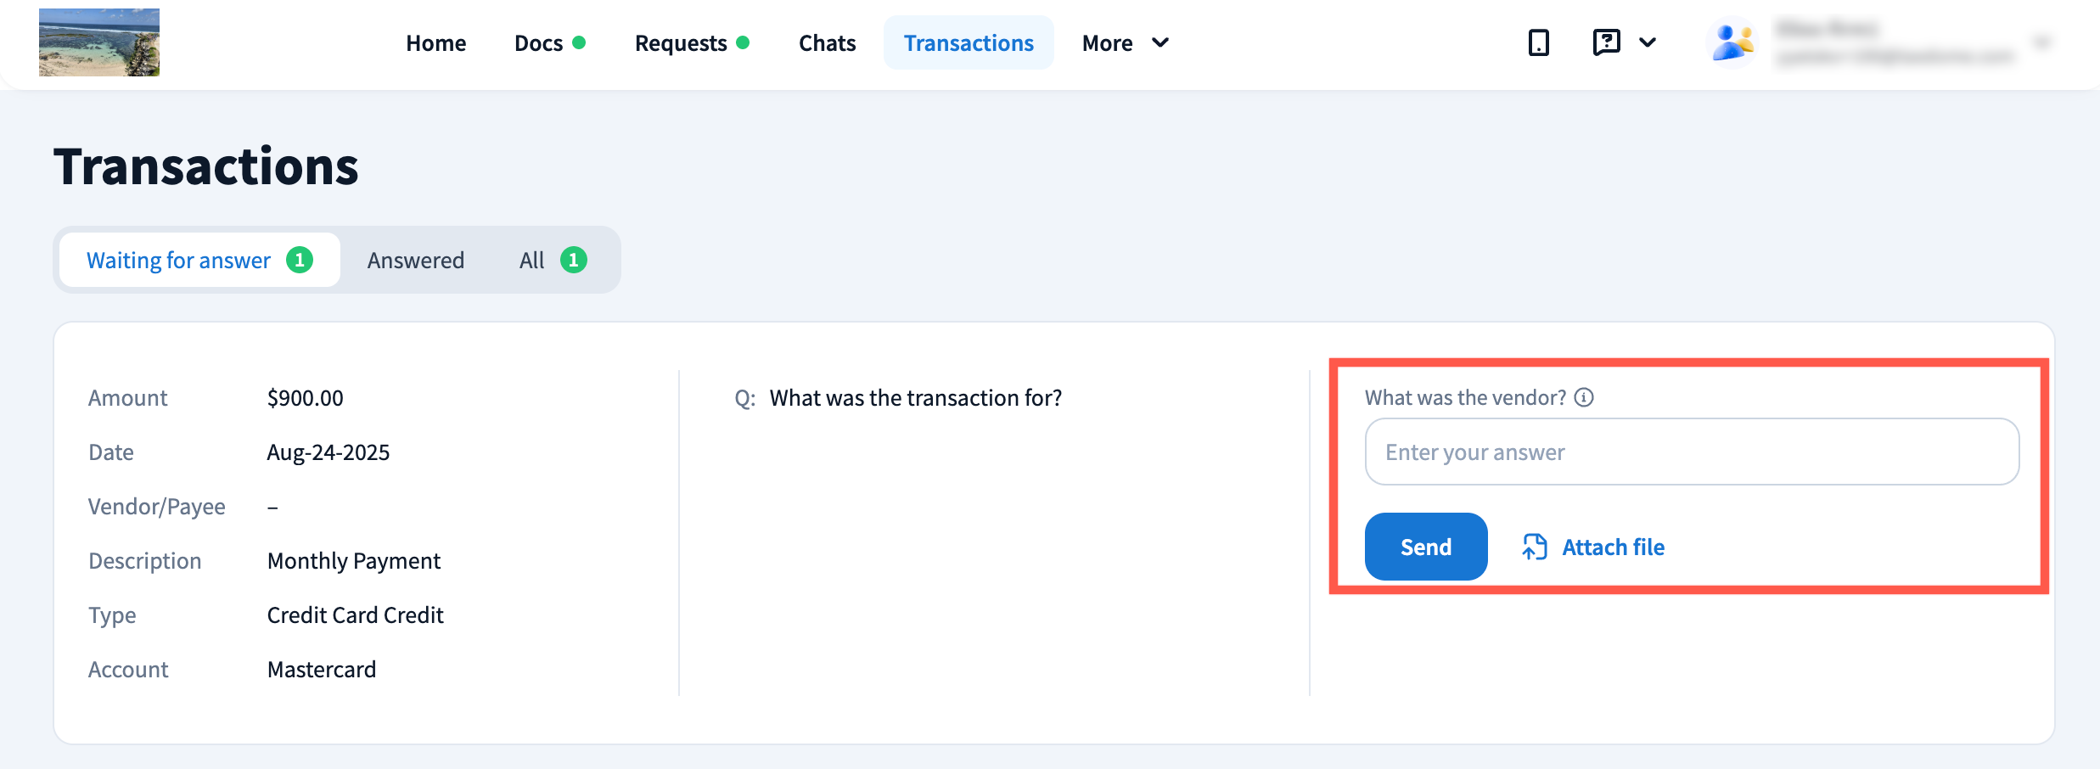Select the Transactions nav item
The width and height of the screenshot is (2100, 769).
[x=969, y=43]
